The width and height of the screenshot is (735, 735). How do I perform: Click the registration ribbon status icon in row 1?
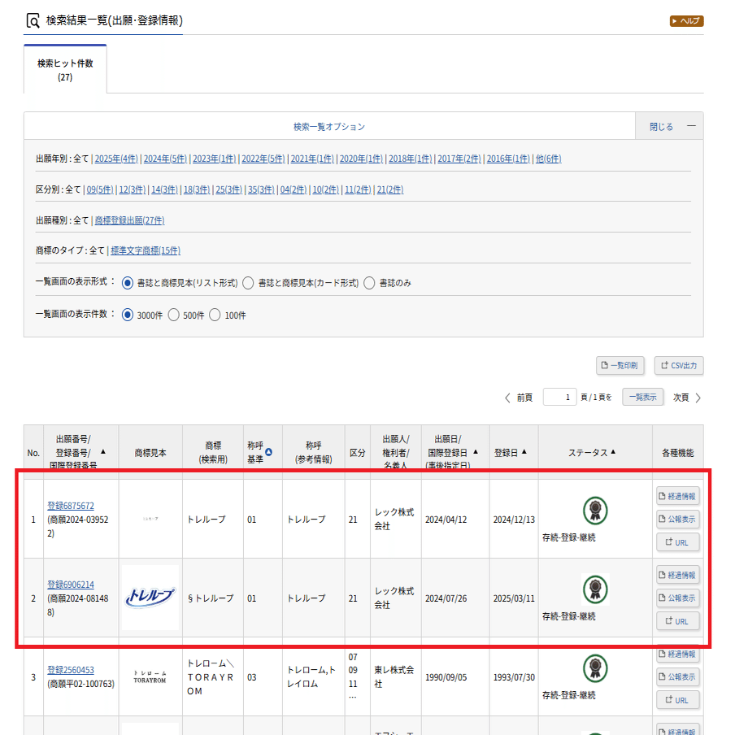click(x=595, y=511)
